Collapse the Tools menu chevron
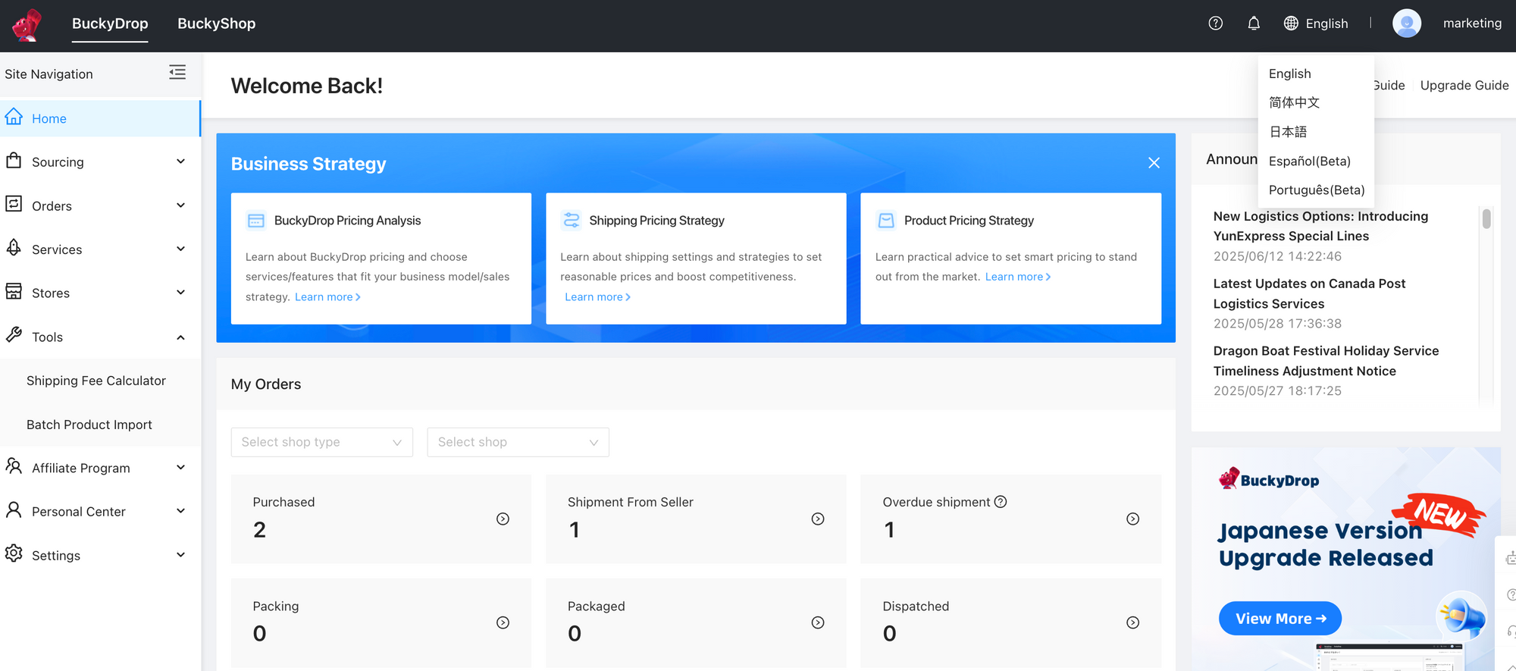 click(x=180, y=337)
